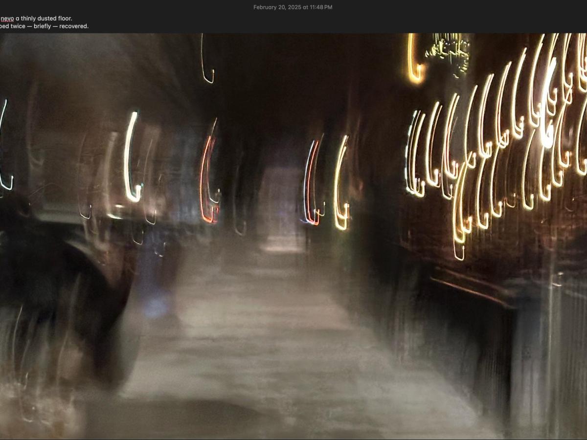Click the white light streak on the left
Screen dimensions: 587x440
[130, 156]
